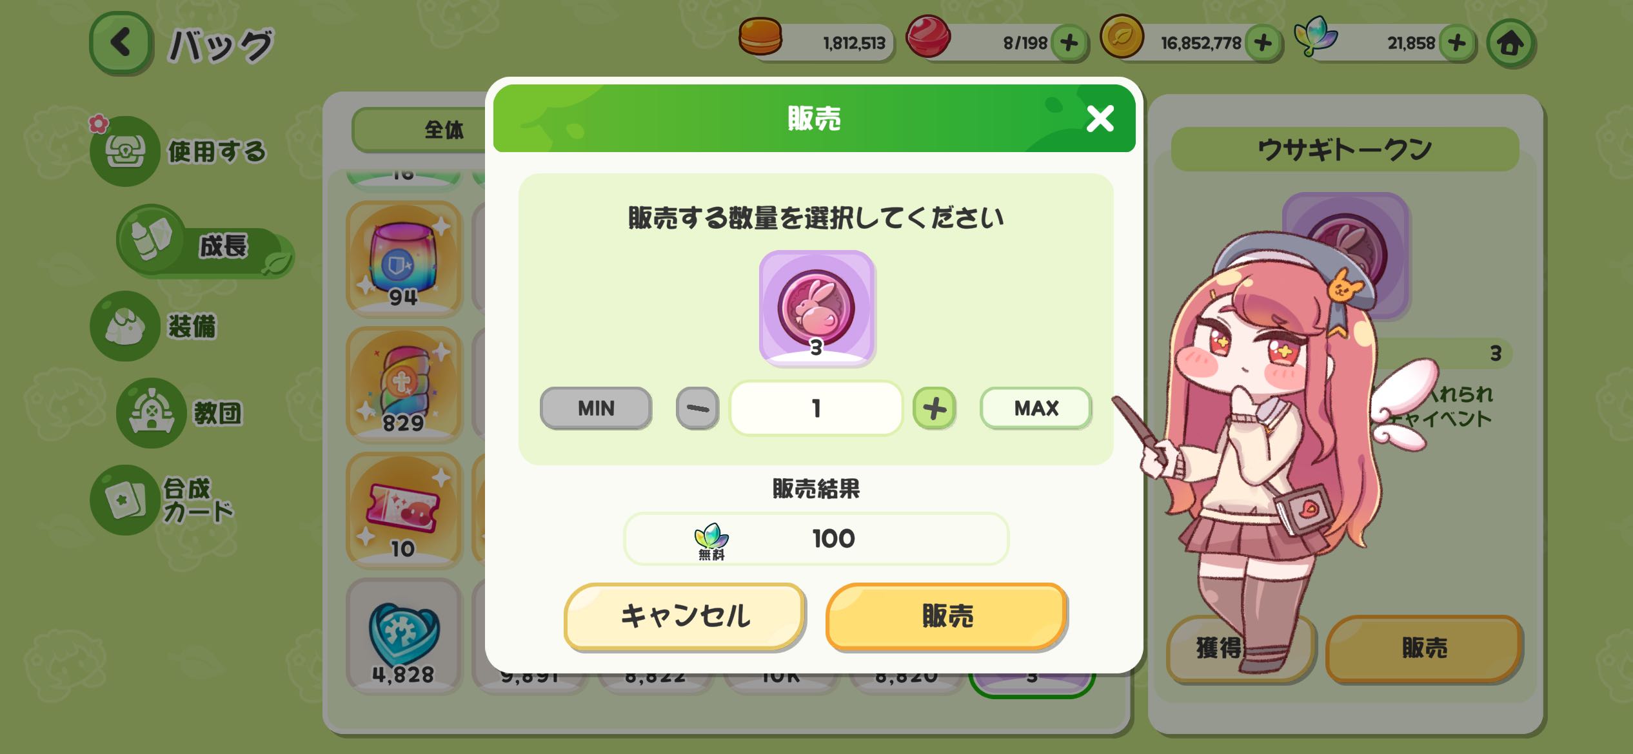Cancel the sale with キャンセル
Screen dimensions: 1633x754
coord(684,617)
